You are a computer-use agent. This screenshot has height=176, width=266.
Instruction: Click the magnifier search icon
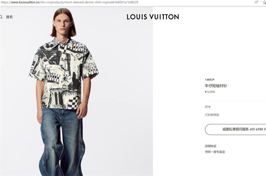[1, 17]
